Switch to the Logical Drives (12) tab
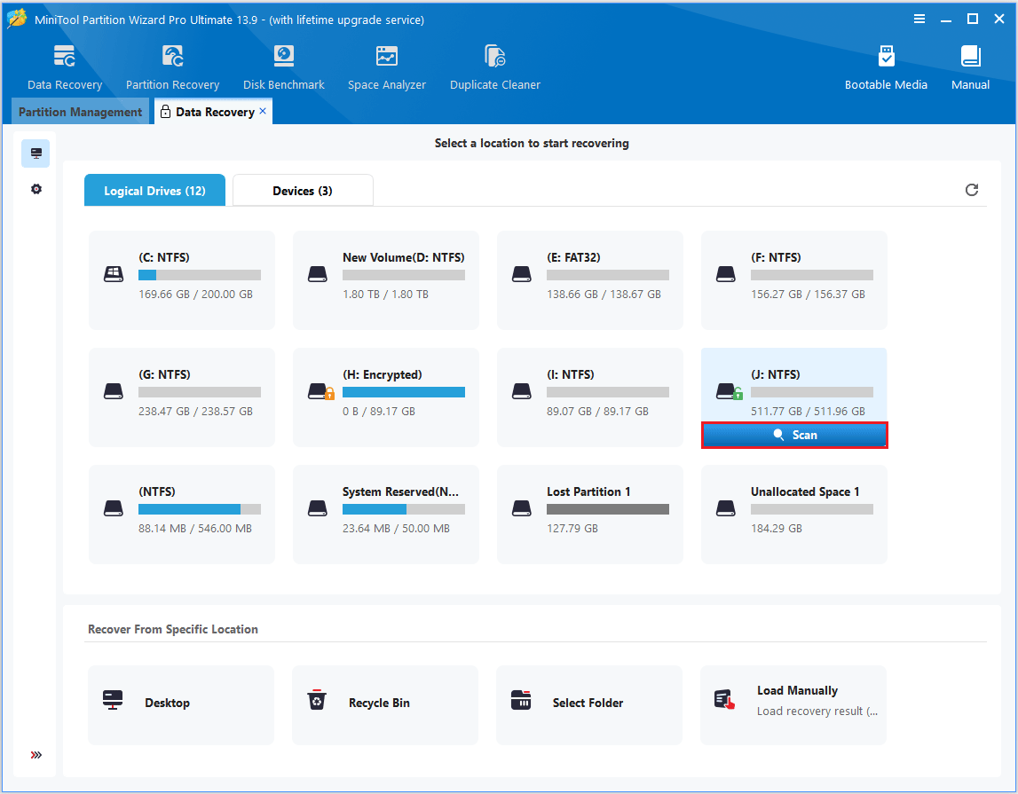The width and height of the screenshot is (1018, 794). 154,190
